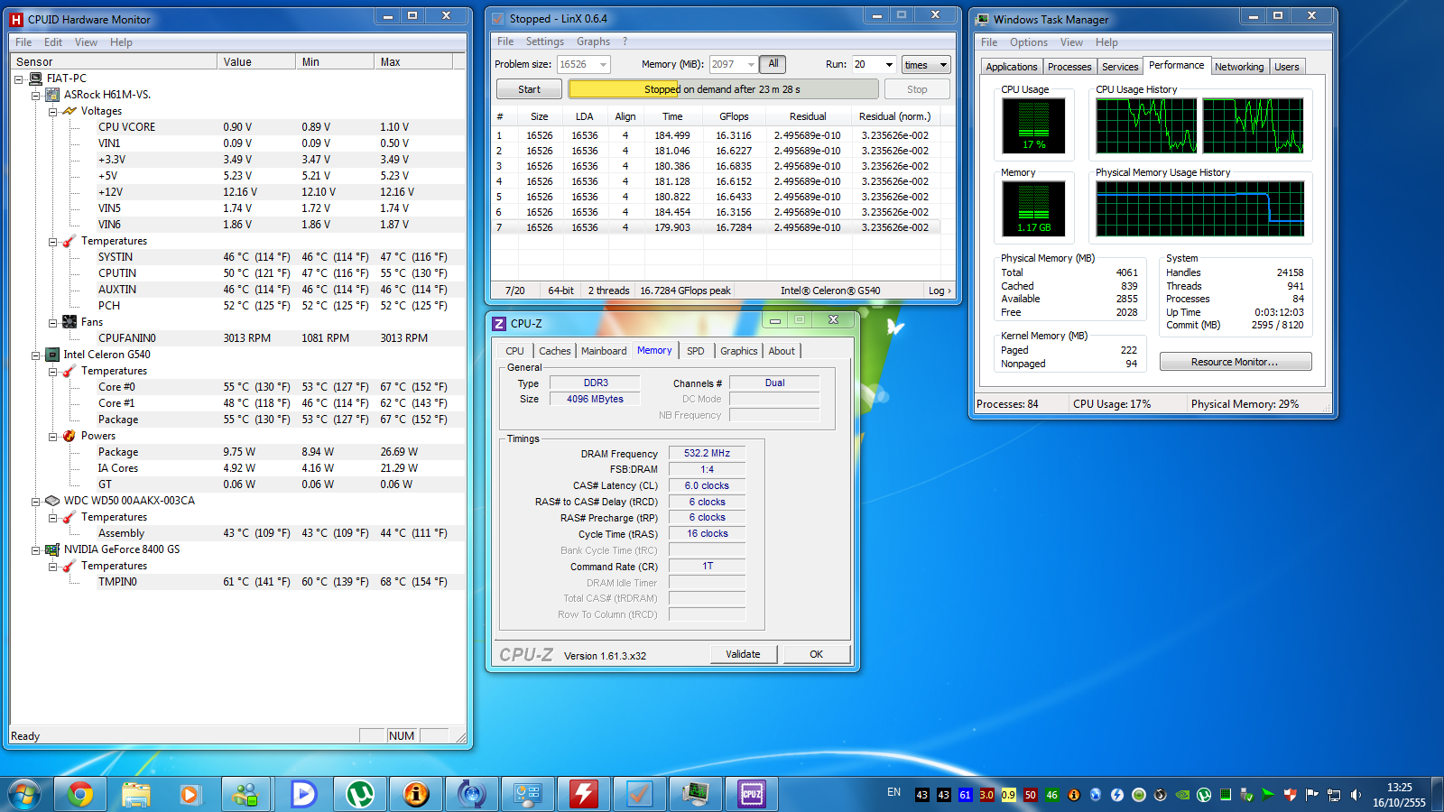
Task: Open the Windows Start orb
Action: pos(24,794)
